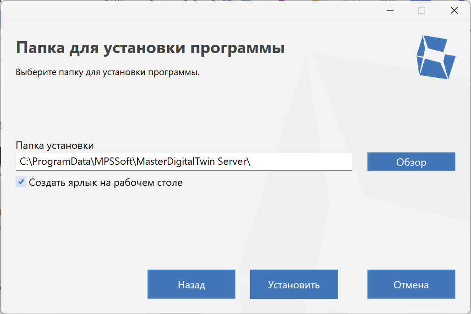Start the installation process
Screen dimensions: 471x314
tap(294, 284)
